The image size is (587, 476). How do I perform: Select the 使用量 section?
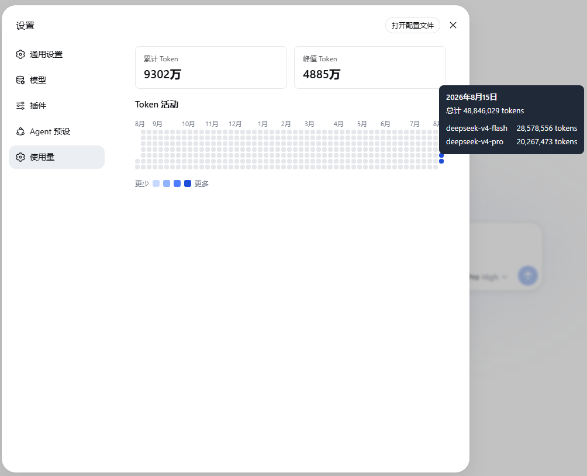pyautogui.click(x=57, y=157)
